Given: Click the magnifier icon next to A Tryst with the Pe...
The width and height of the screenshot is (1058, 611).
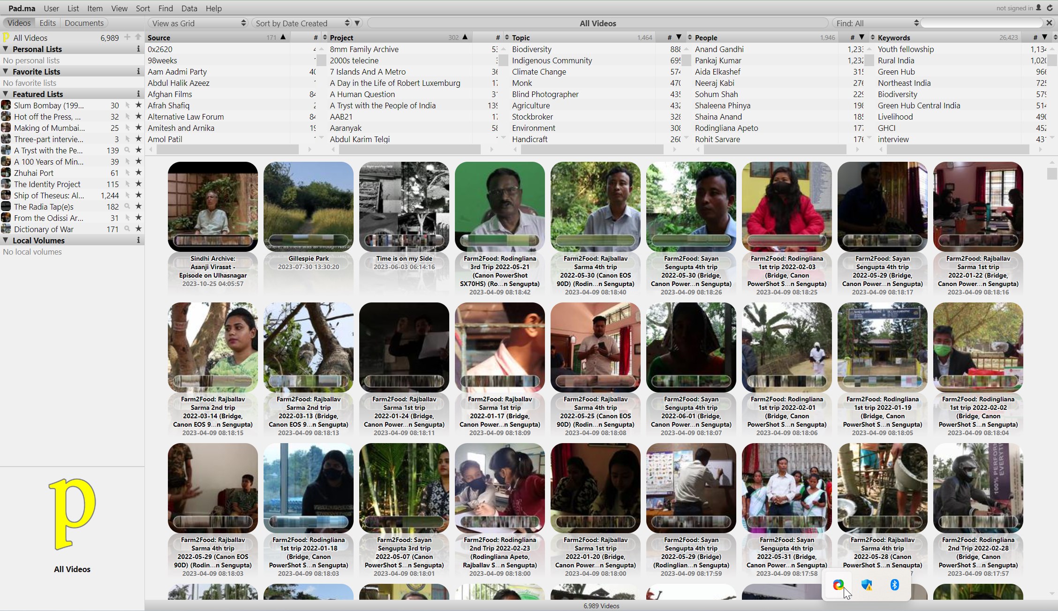Looking at the screenshot, I should (x=127, y=150).
